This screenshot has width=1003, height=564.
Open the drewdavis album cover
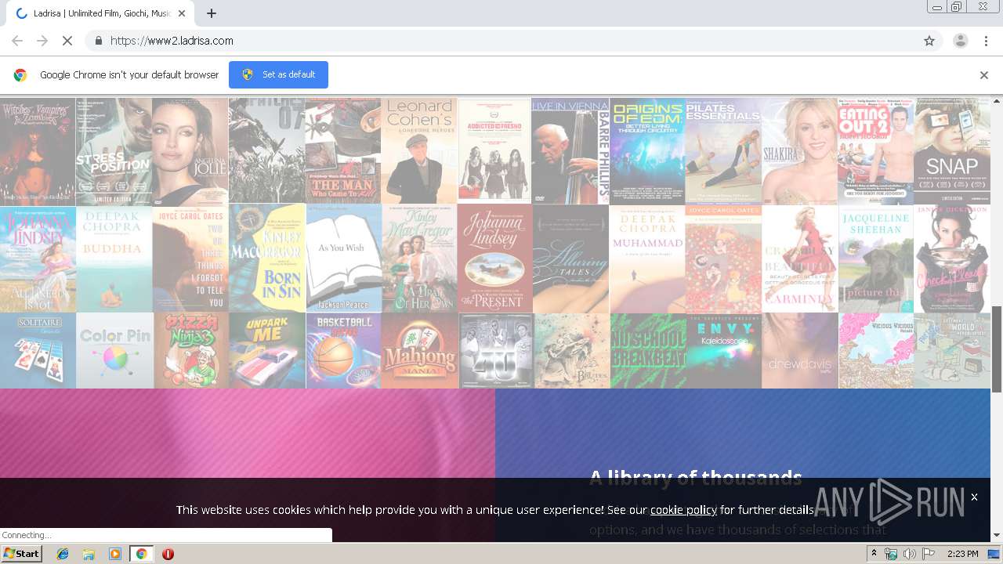click(799, 351)
